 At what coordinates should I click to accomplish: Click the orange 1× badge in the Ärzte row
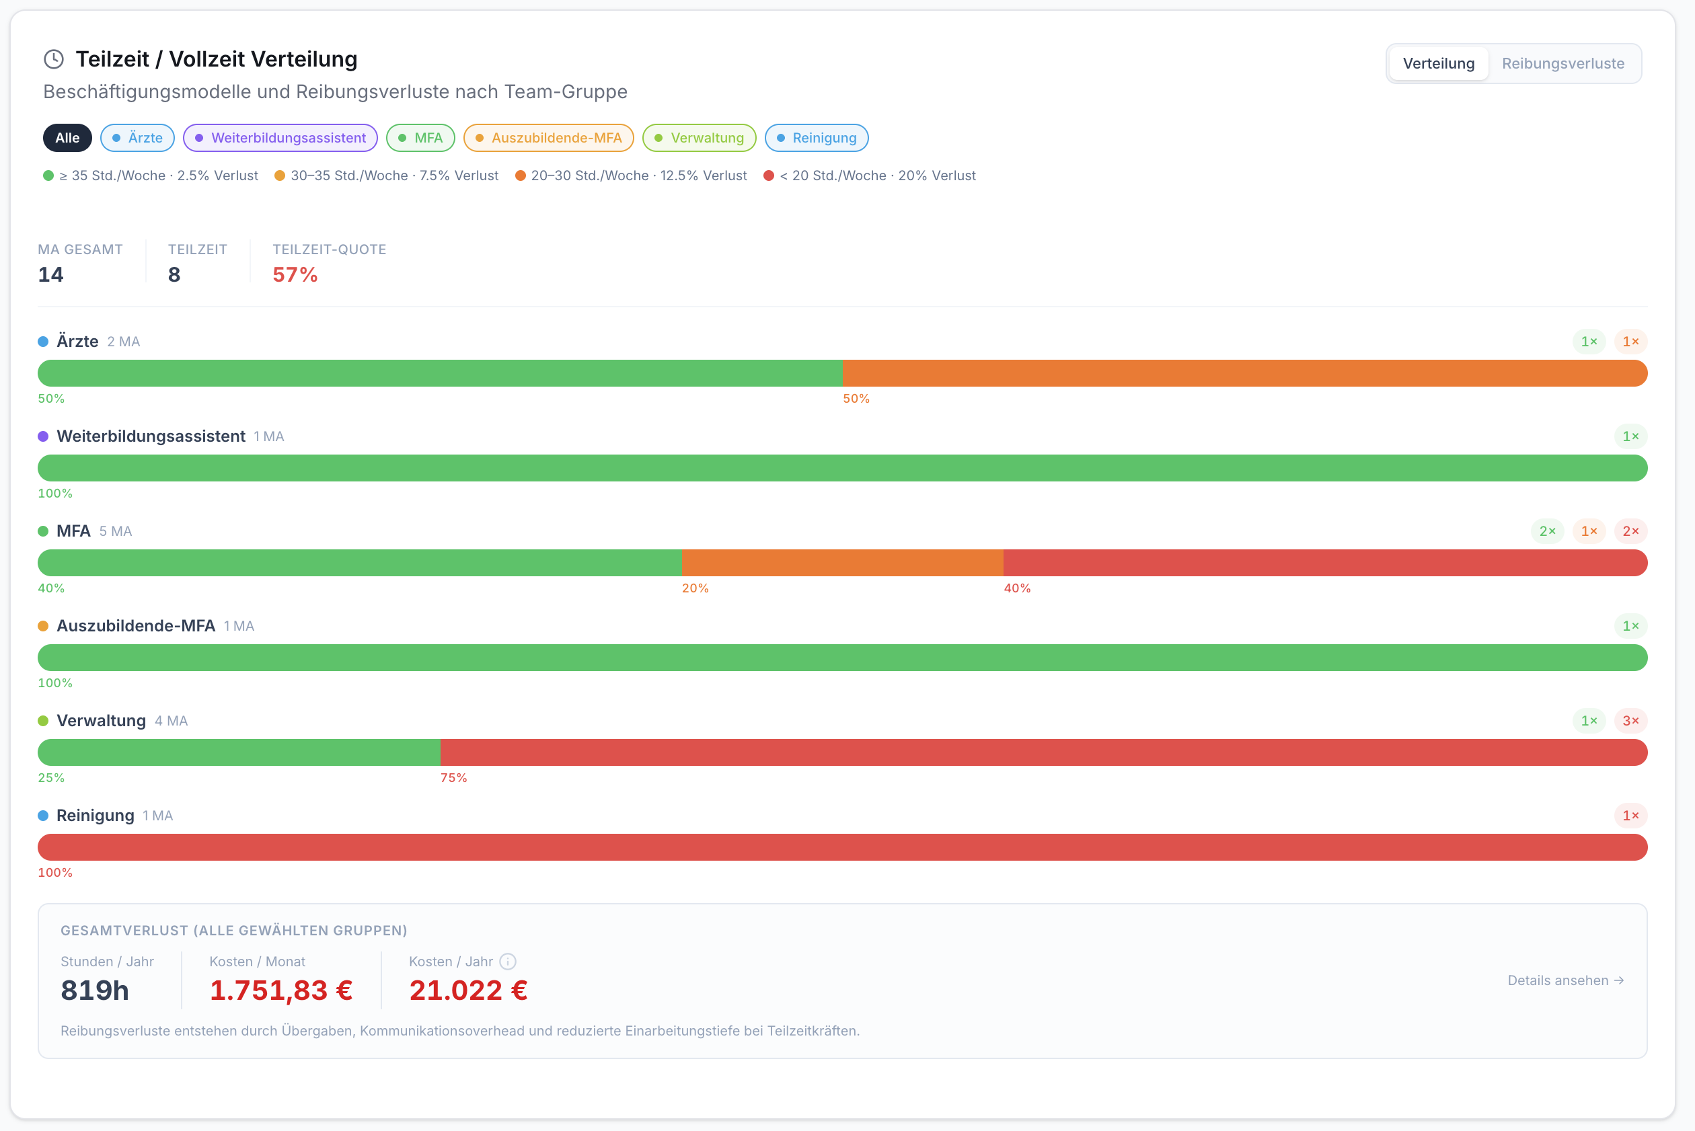[1631, 341]
